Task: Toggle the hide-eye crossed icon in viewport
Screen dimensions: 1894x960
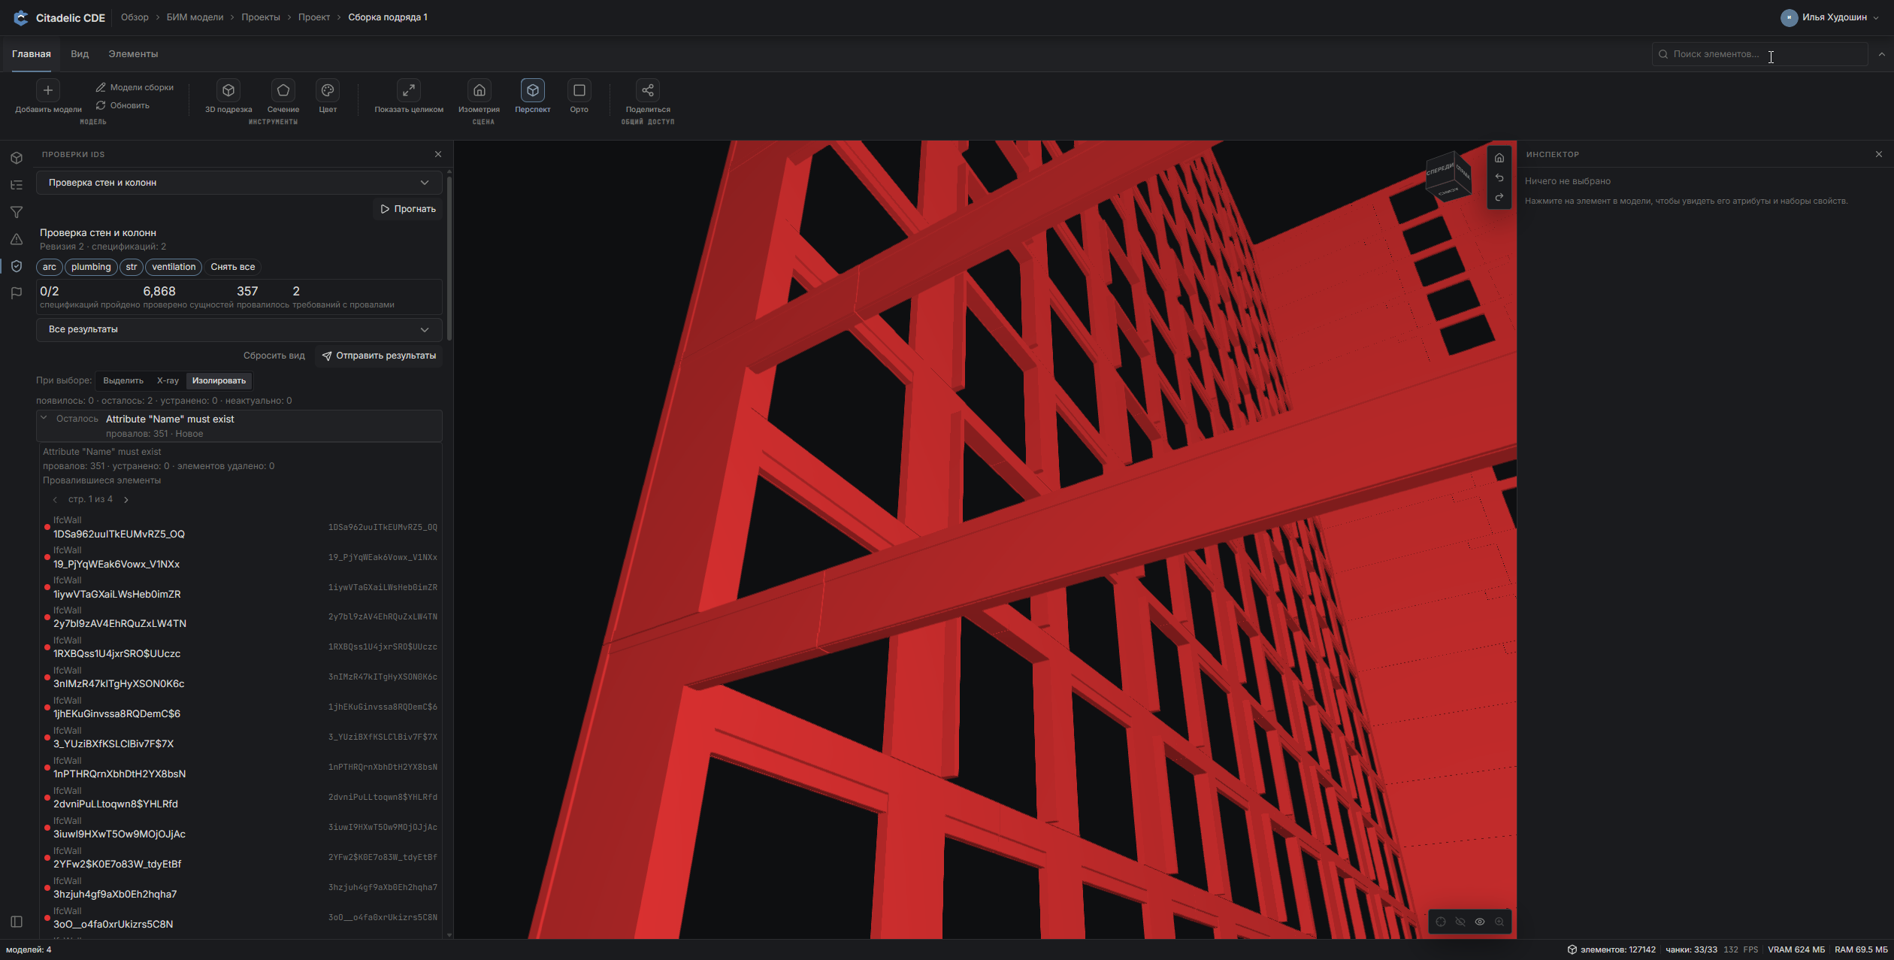Action: point(1460,922)
